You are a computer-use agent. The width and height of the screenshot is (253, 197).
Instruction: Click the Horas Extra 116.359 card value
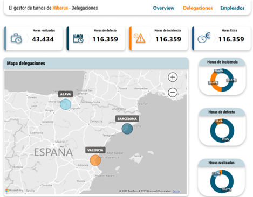(231, 39)
